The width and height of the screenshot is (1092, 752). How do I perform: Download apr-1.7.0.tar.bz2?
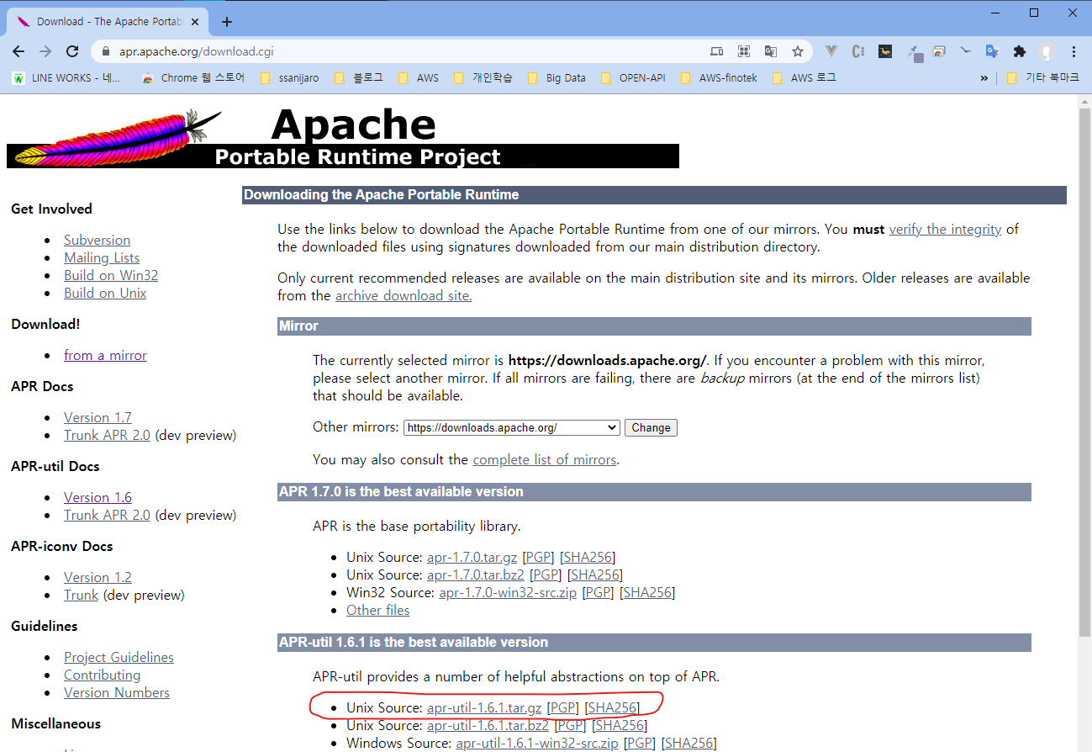475,575
